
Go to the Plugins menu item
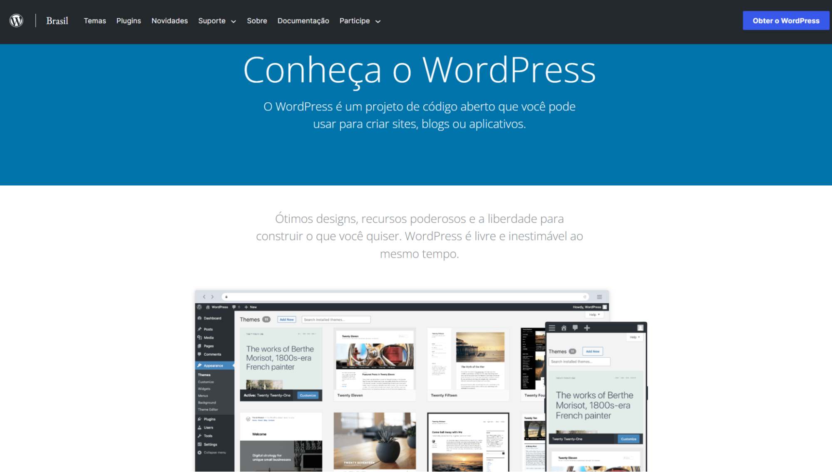[x=129, y=21]
